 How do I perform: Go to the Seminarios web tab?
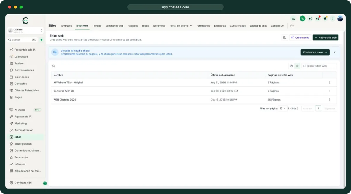pyautogui.click(x=114, y=26)
